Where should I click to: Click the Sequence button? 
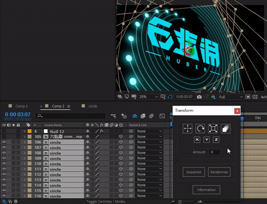point(194,172)
